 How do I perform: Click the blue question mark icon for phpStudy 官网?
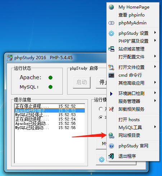pos(111,146)
